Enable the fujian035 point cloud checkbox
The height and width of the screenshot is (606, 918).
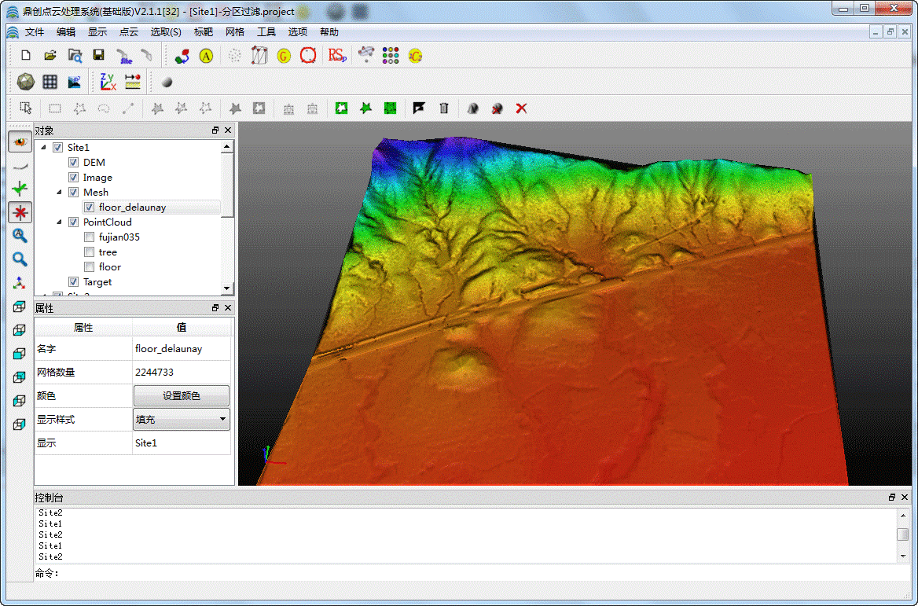(x=90, y=237)
